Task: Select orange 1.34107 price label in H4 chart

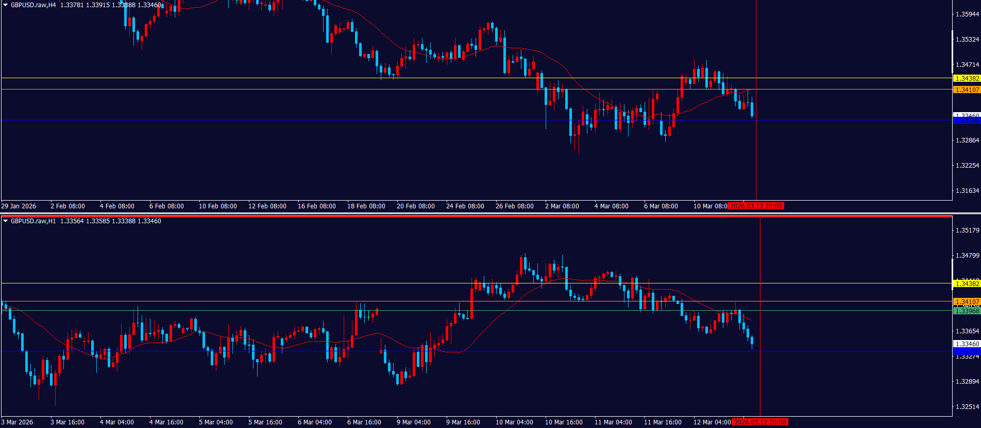Action: tap(967, 90)
